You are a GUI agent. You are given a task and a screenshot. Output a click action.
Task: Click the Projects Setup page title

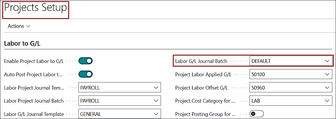[x=36, y=8]
